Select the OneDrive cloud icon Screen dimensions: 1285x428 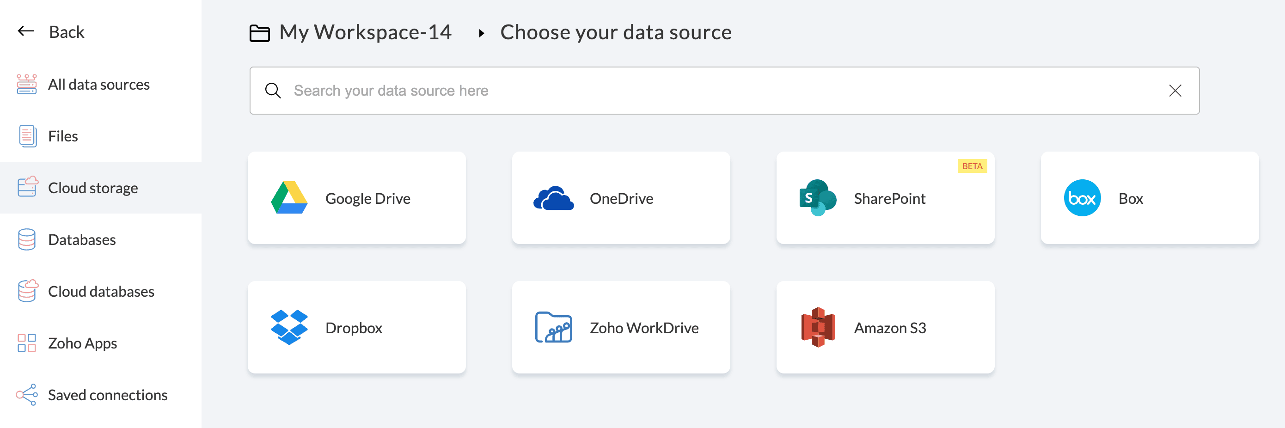point(553,198)
